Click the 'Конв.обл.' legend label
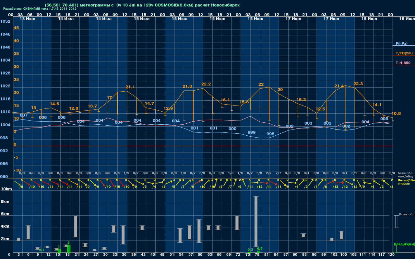Screen dimensions: 415x259 (x=407, y=214)
